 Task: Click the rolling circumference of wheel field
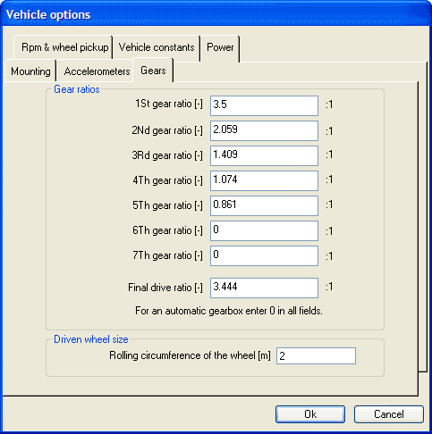tap(316, 355)
